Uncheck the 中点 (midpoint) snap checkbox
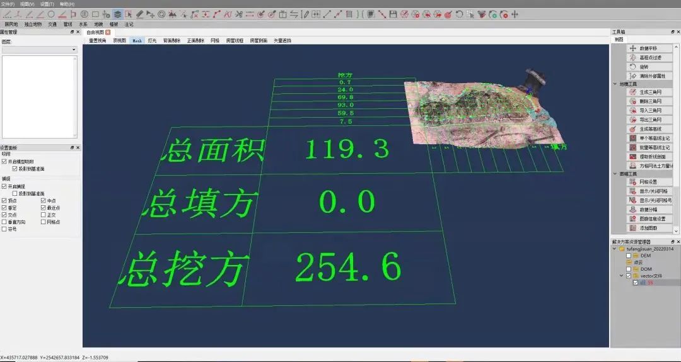681x362 pixels. click(x=44, y=201)
